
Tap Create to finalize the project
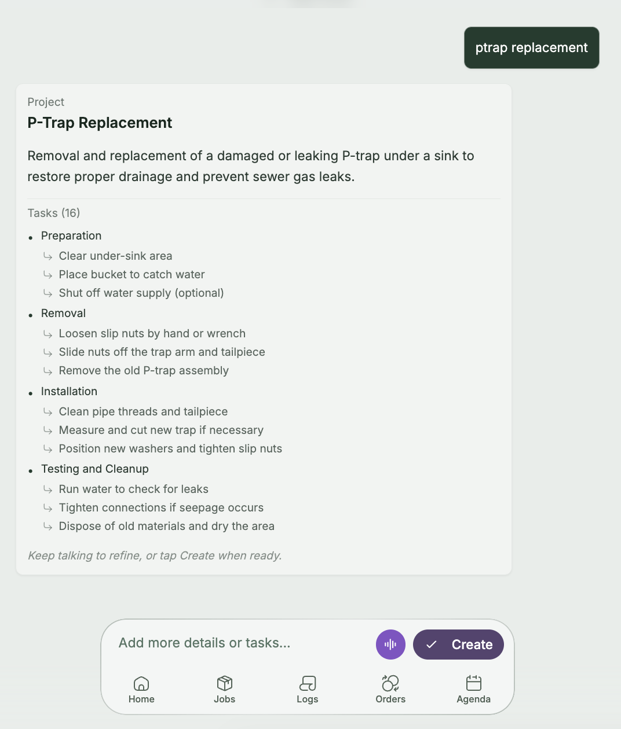458,644
